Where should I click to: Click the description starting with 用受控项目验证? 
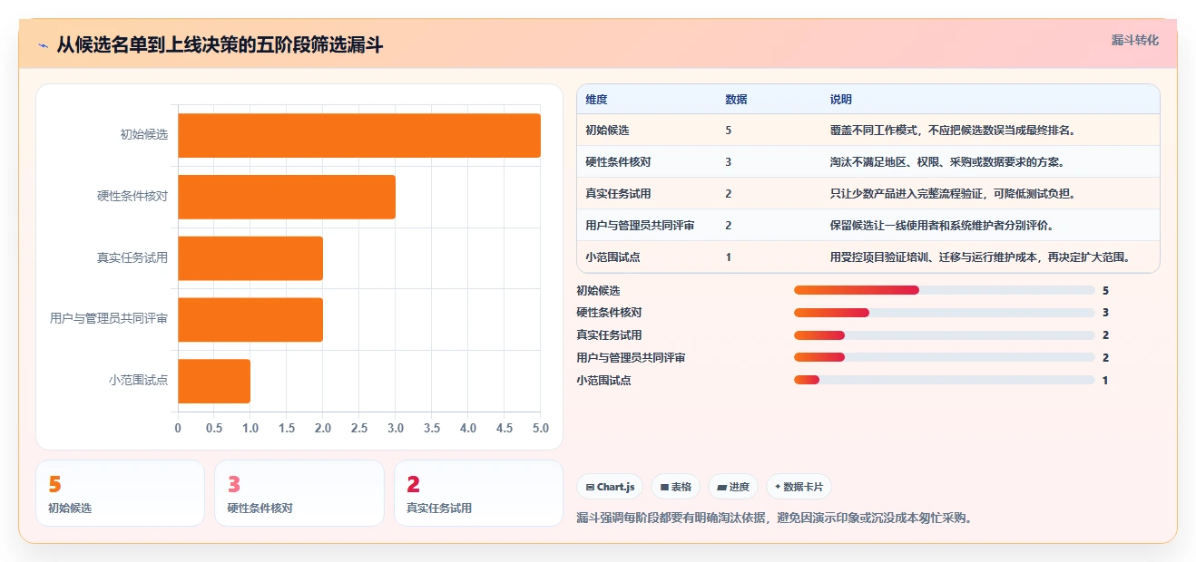tap(983, 257)
